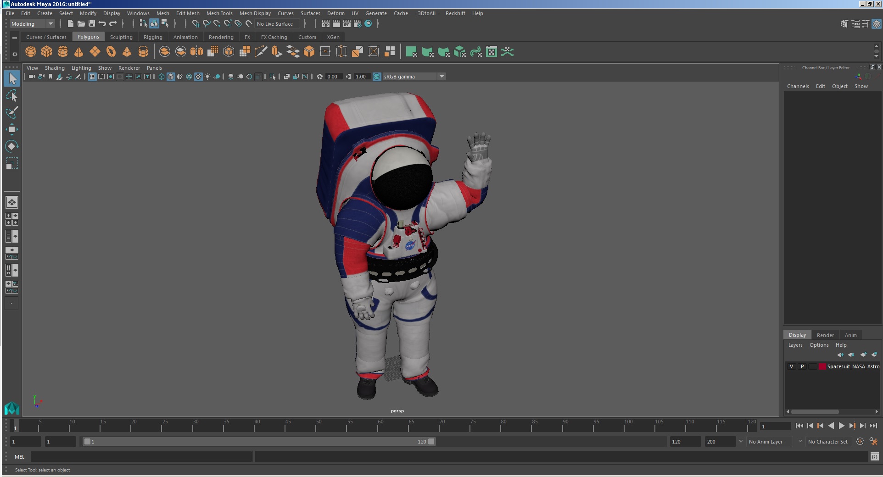Toggle textured display in viewport toolbar
The width and height of the screenshot is (883, 477).
click(198, 77)
